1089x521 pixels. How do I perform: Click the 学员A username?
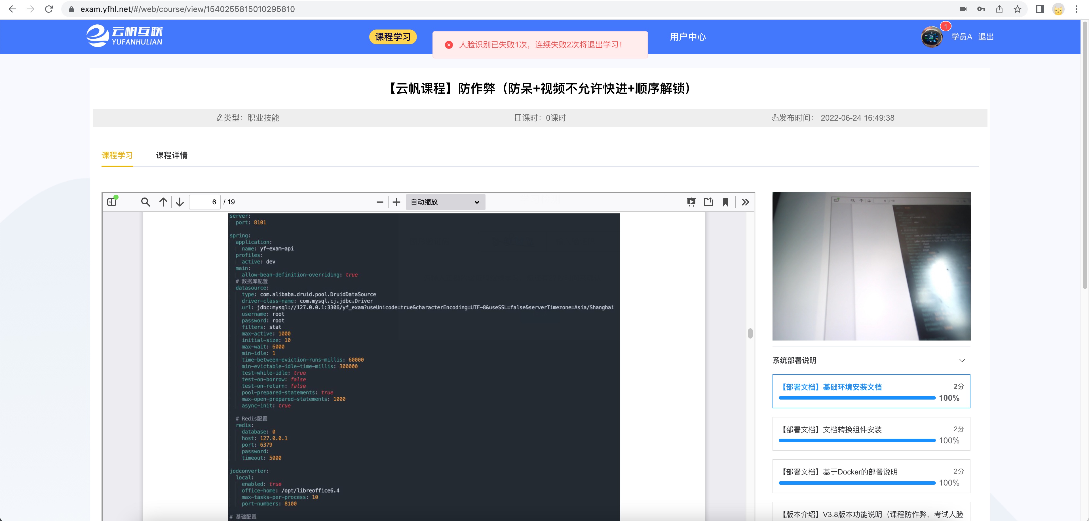coord(962,37)
